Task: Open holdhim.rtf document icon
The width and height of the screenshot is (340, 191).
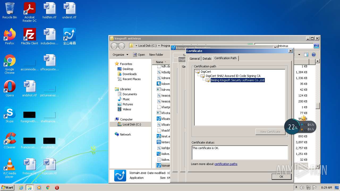Action: tap(49, 11)
